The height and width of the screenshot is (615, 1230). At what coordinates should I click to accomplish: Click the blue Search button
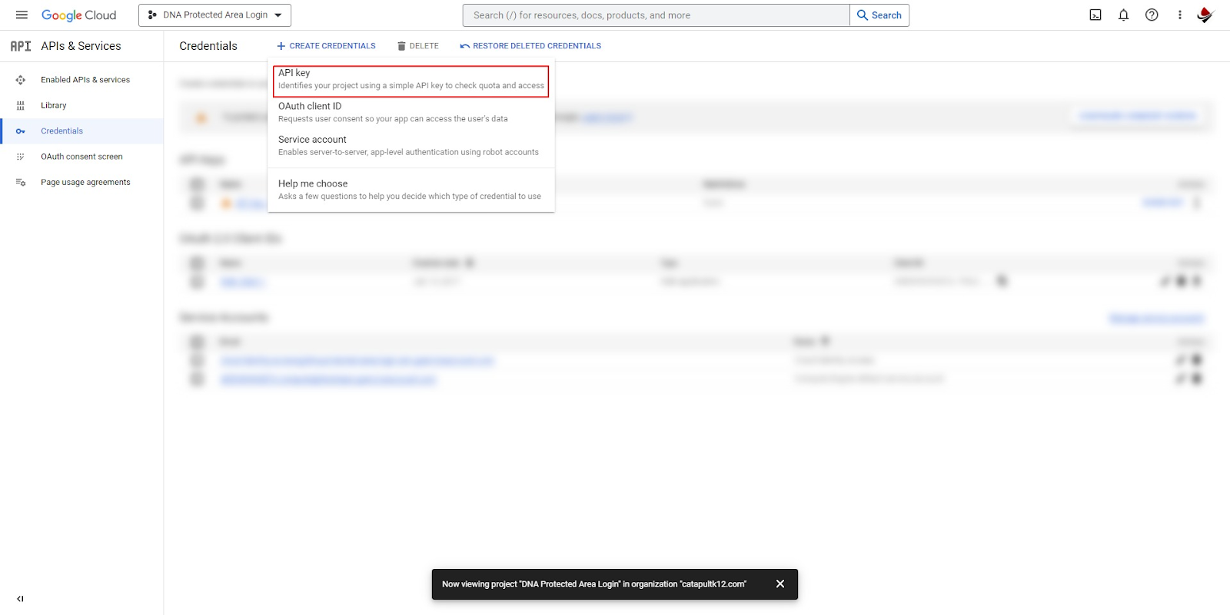879,15
